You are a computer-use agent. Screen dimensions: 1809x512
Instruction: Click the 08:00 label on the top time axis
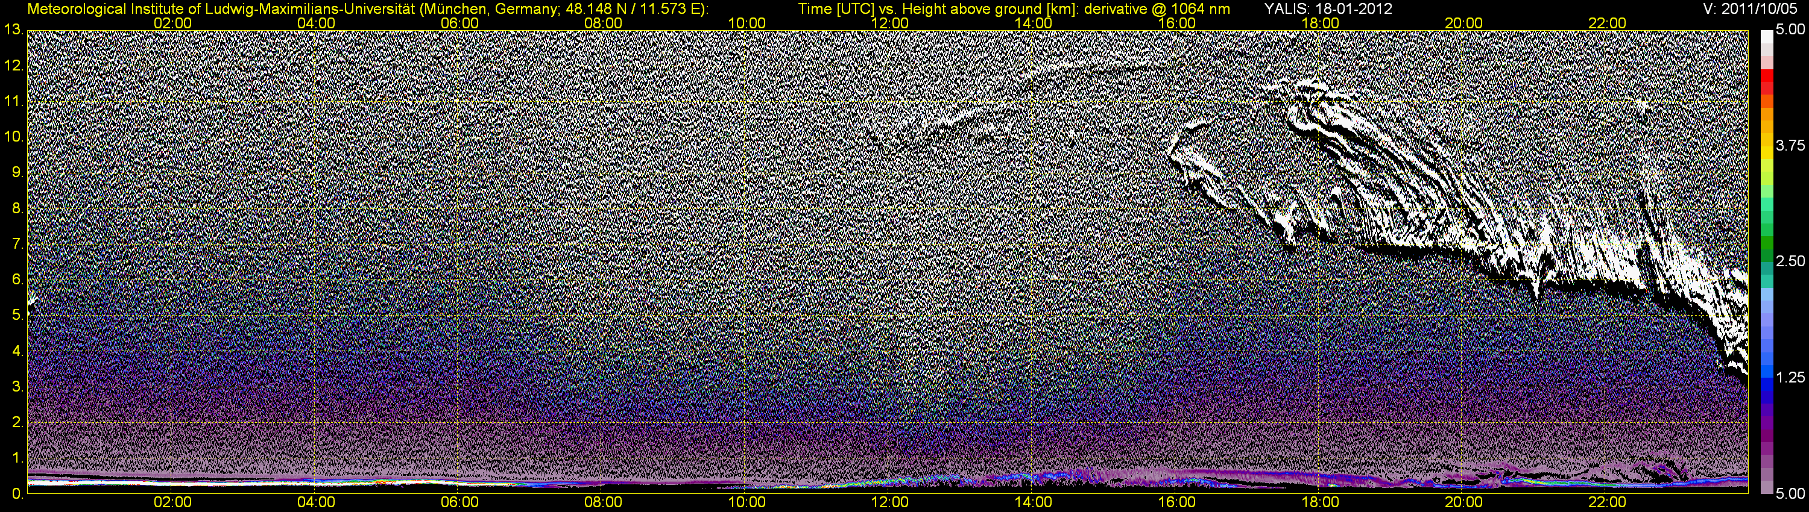[x=602, y=23]
